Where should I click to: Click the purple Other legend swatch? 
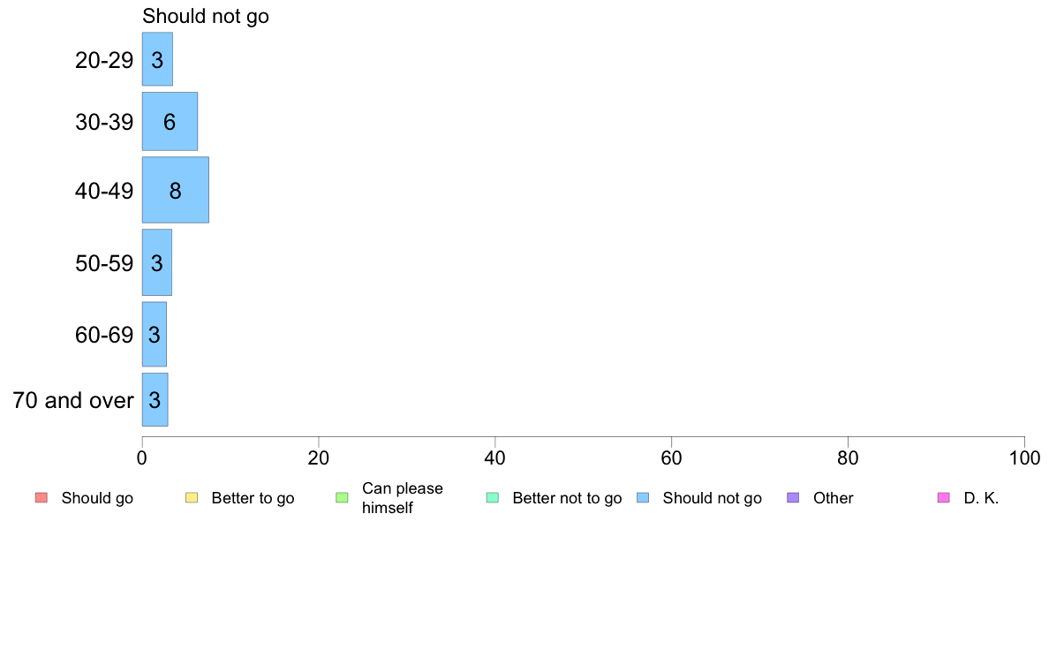point(794,497)
